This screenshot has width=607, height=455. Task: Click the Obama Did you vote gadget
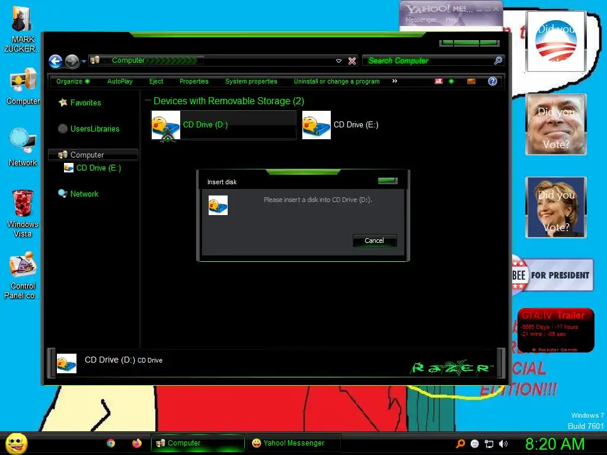(x=556, y=41)
